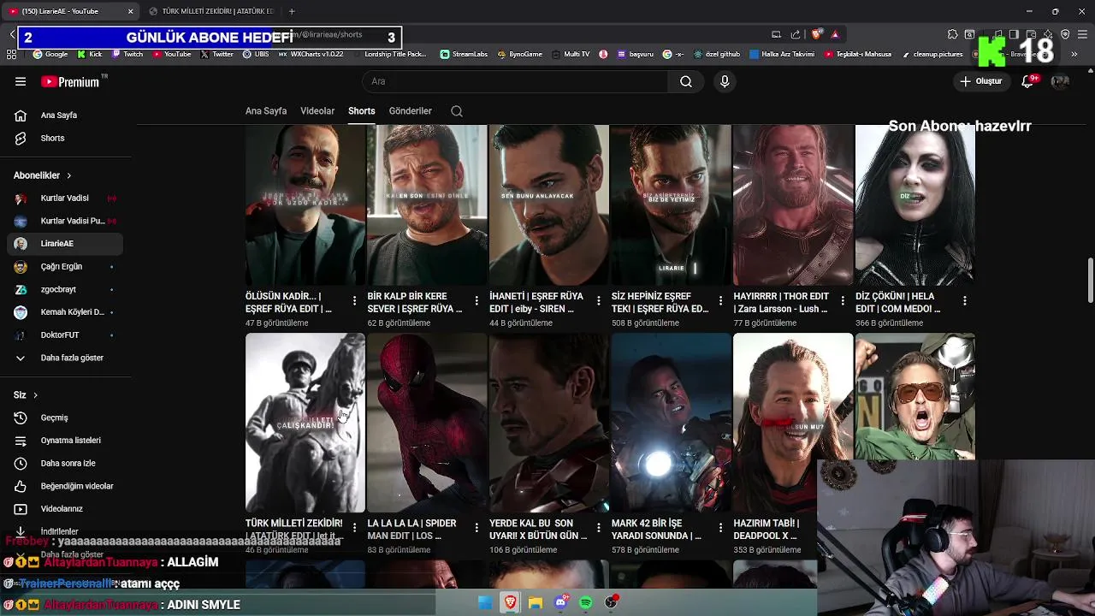This screenshot has height=616, width=1095.
Task: Open the Gönderiler tab
Action: 411,111
